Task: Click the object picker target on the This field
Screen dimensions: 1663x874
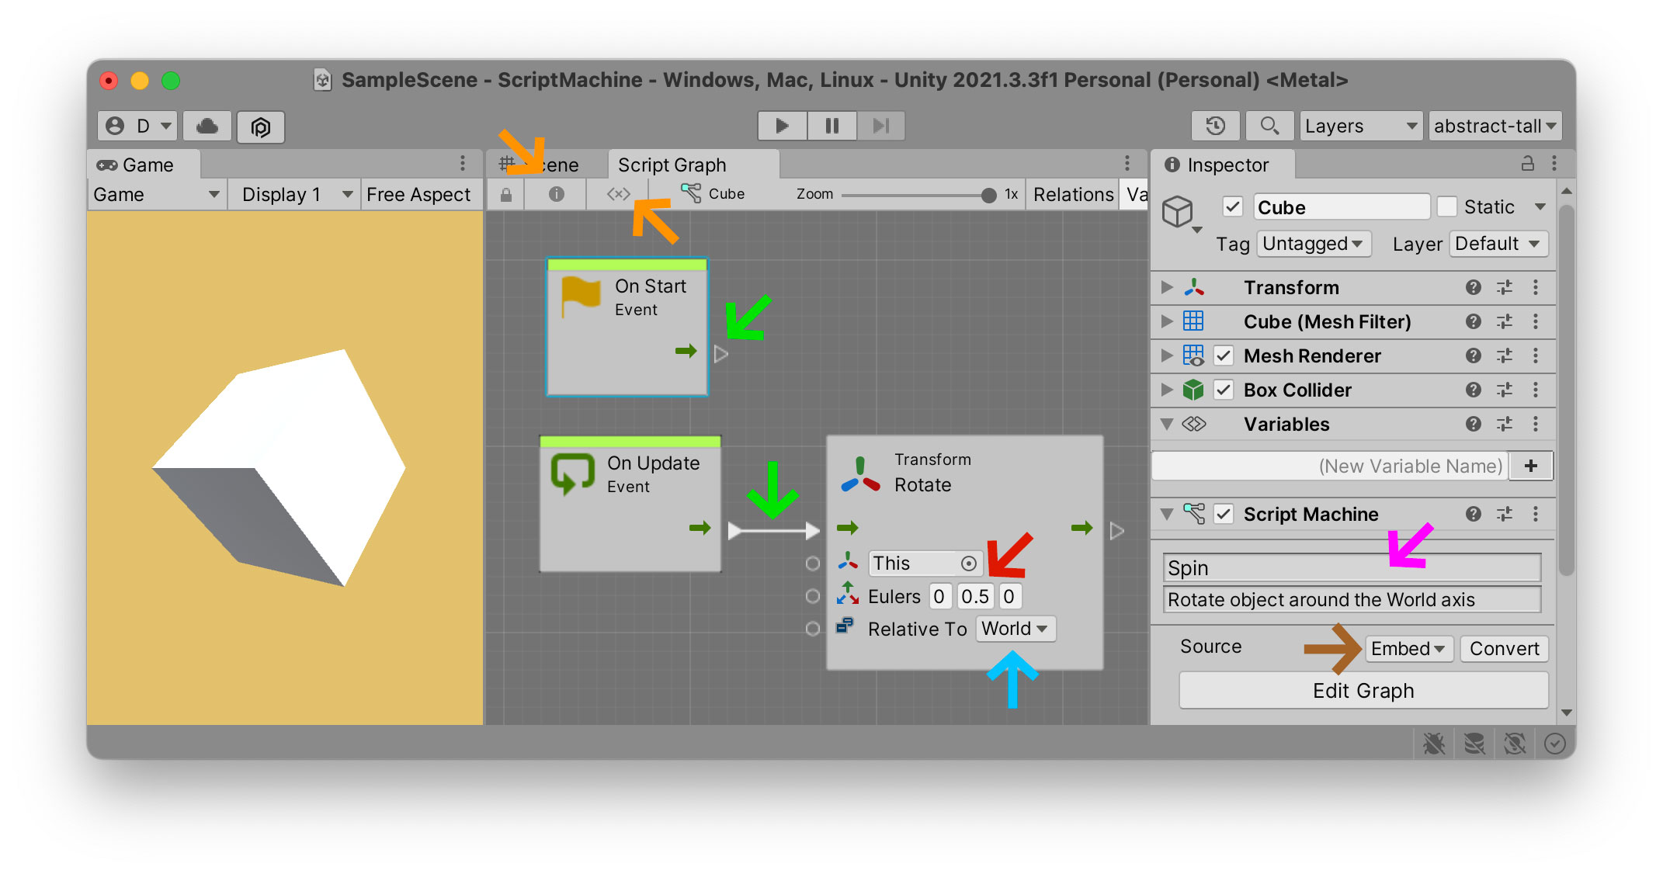Action: pyautogui.click(x=969, y=563)
